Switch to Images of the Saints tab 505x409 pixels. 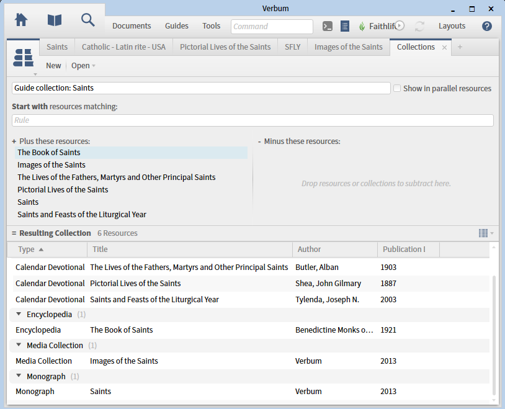[349, 47]
